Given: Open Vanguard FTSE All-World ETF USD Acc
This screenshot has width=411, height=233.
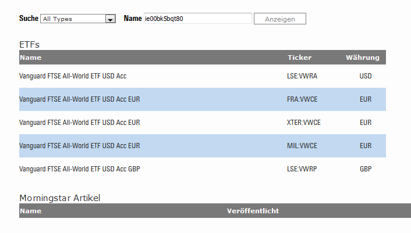Looking at the screenshot, I should [x=73, y=76].
